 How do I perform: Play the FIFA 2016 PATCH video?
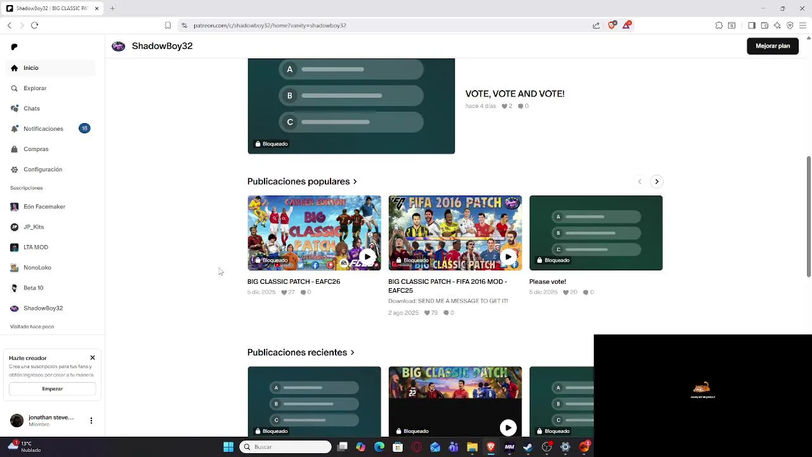507,257
